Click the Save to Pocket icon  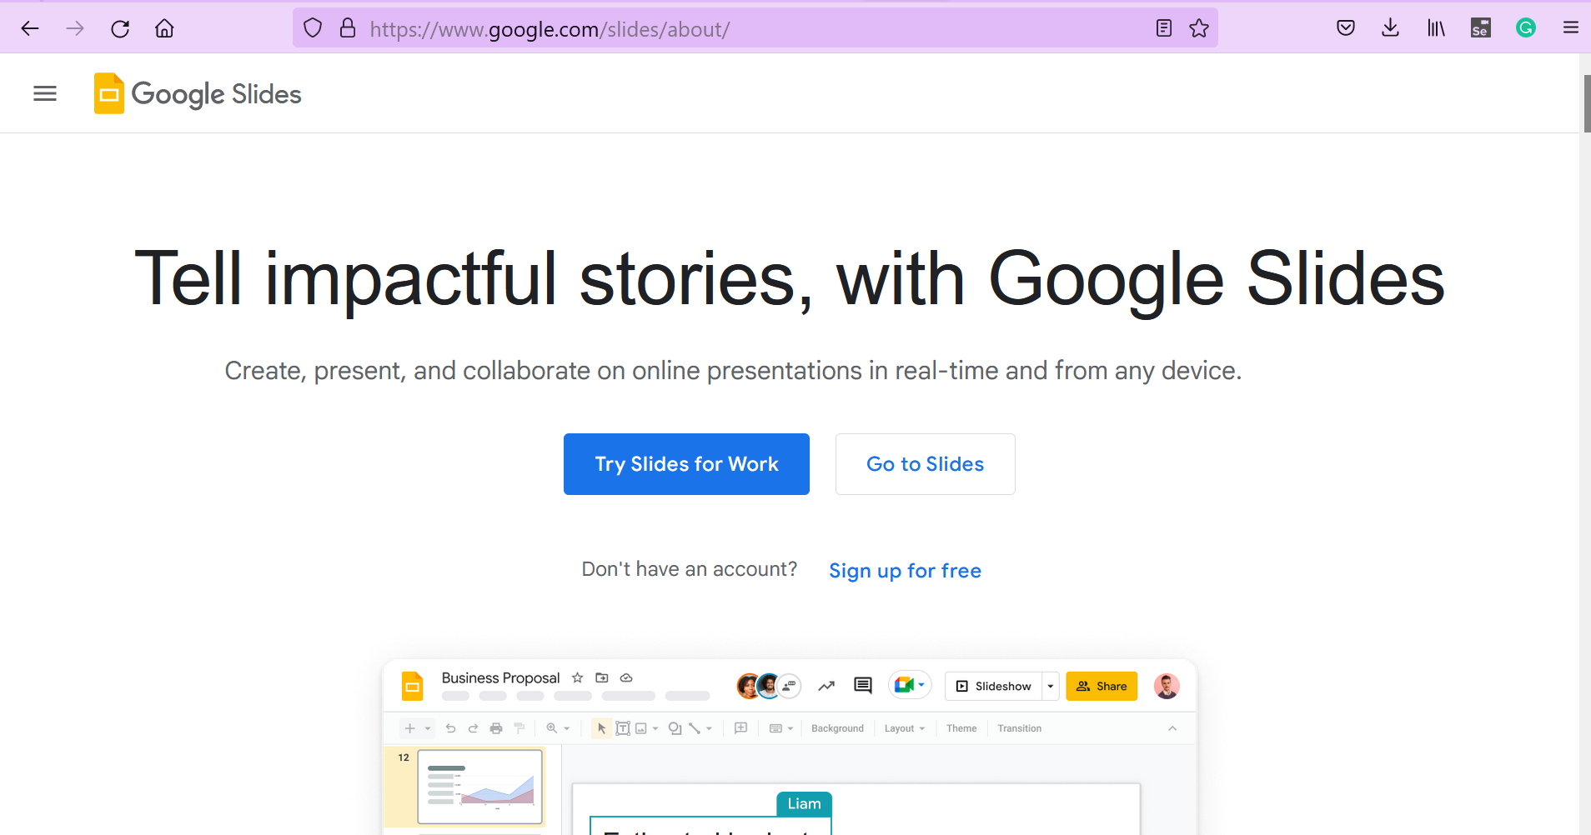pos(1346,28)
